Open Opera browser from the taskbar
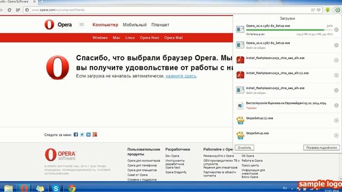The height and width of the screenshot is (192, 342). click(24, 188)
